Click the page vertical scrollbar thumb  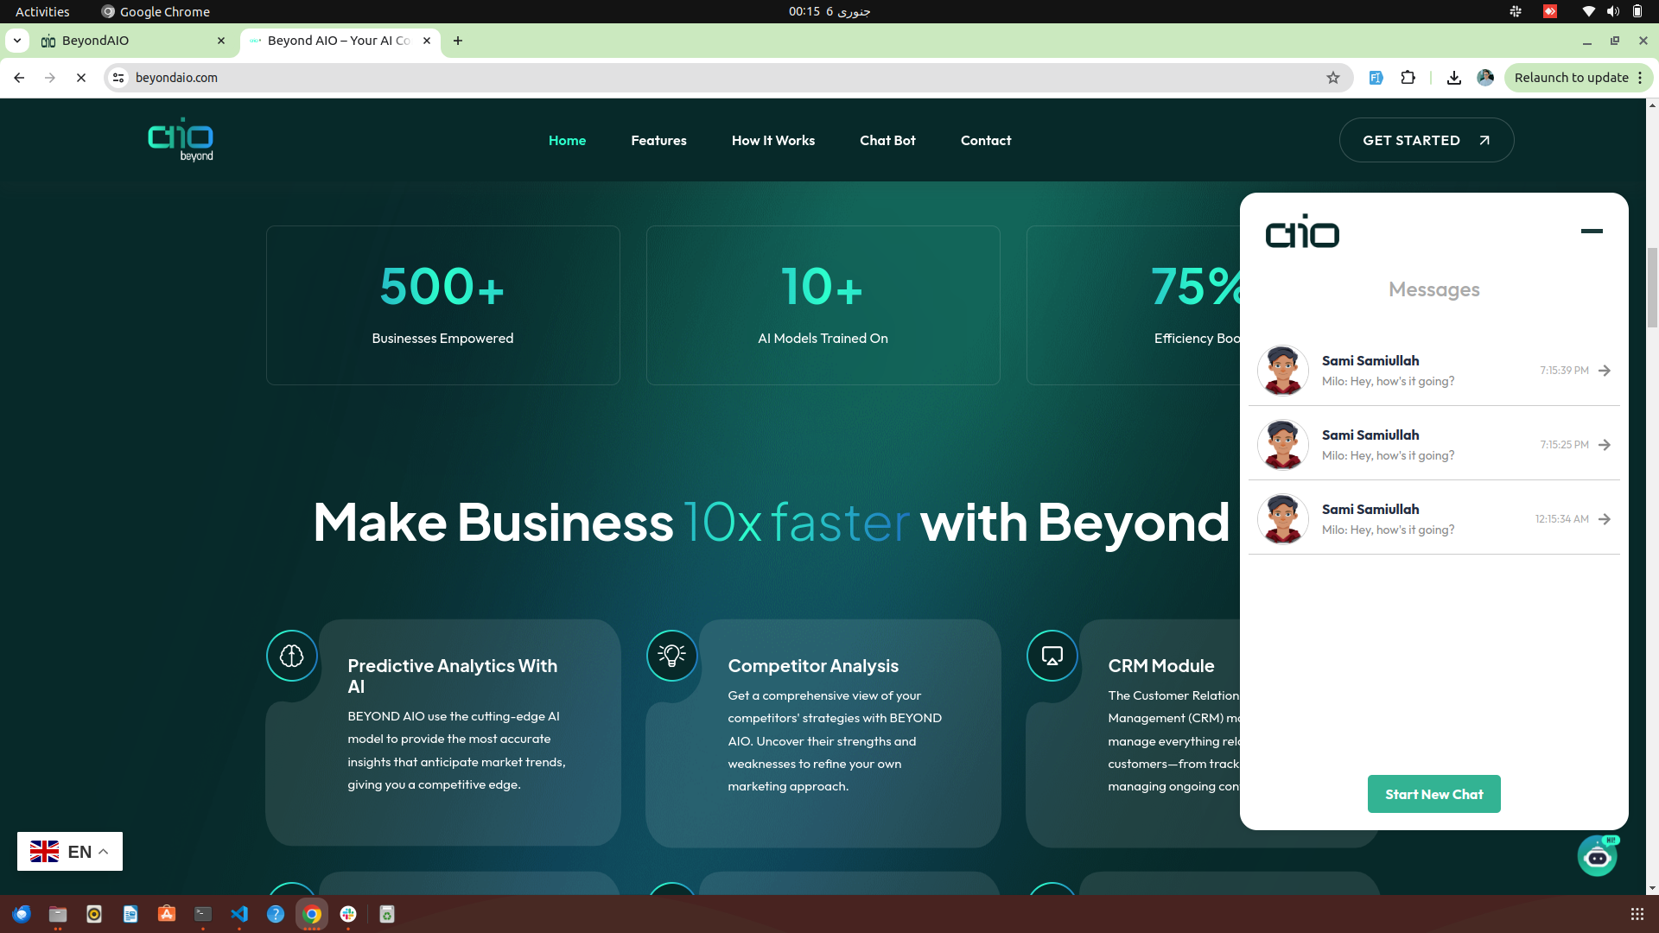point(1652,288)
